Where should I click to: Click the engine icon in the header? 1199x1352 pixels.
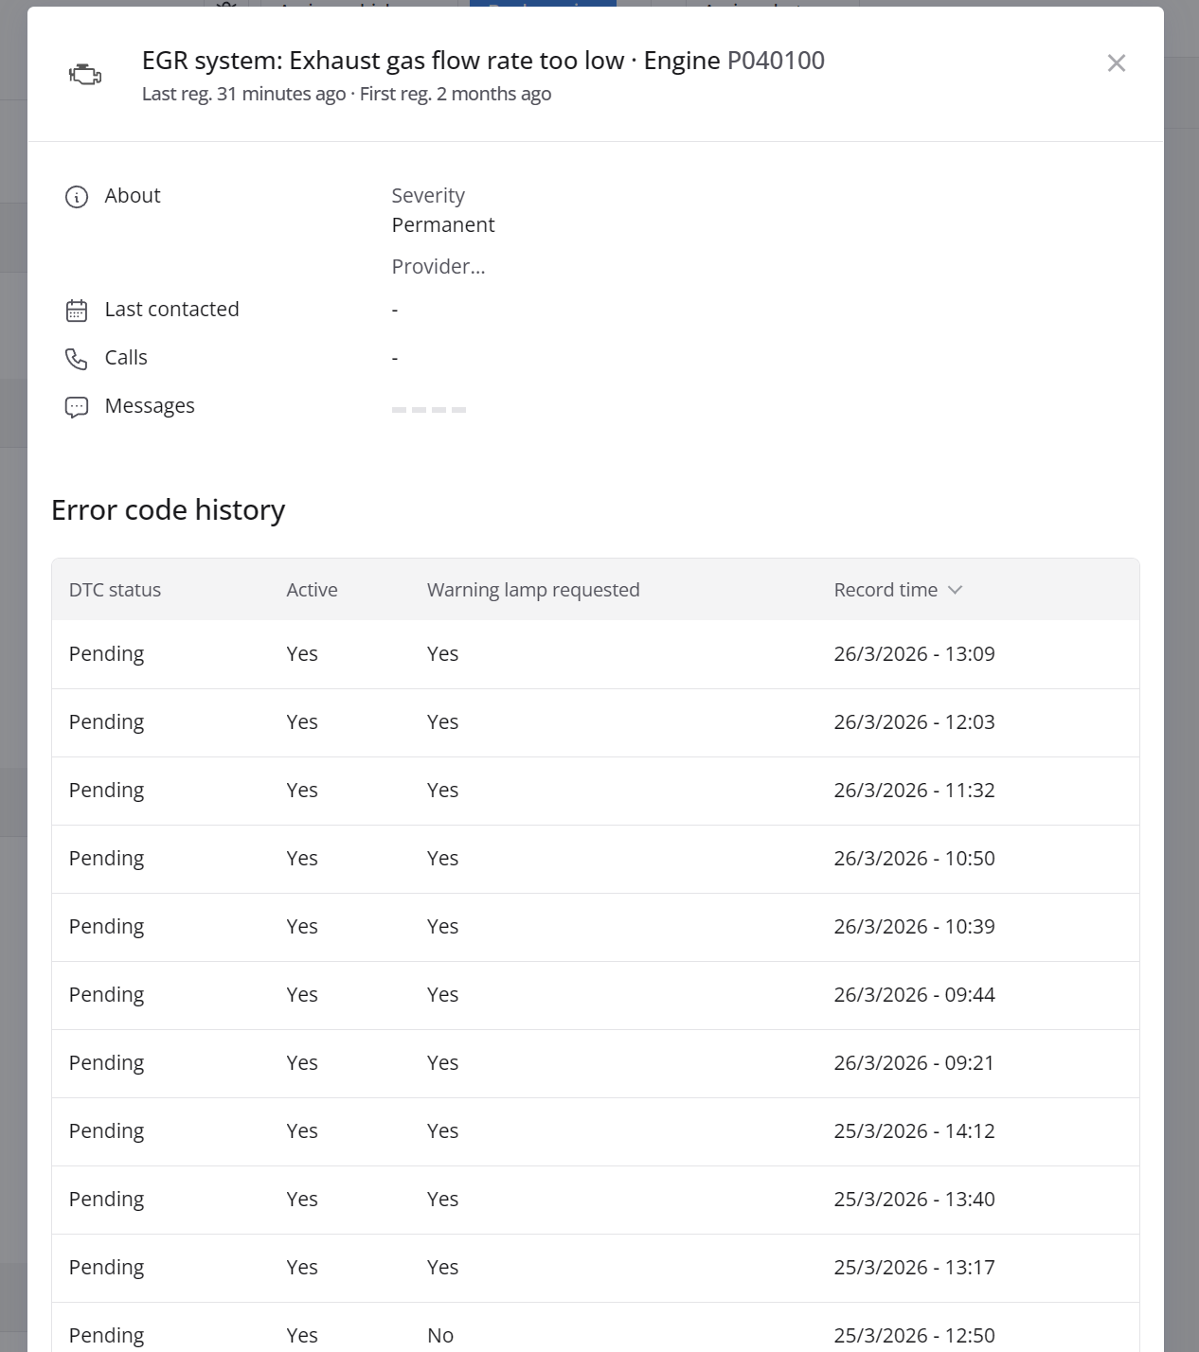click(85, 75)
